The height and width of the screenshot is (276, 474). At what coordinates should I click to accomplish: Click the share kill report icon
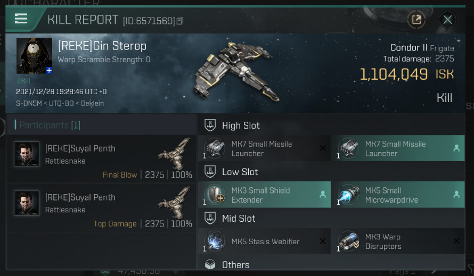[416, 20]
